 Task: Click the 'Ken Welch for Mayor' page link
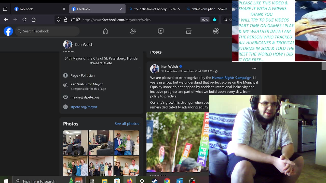tap(87, 84)
